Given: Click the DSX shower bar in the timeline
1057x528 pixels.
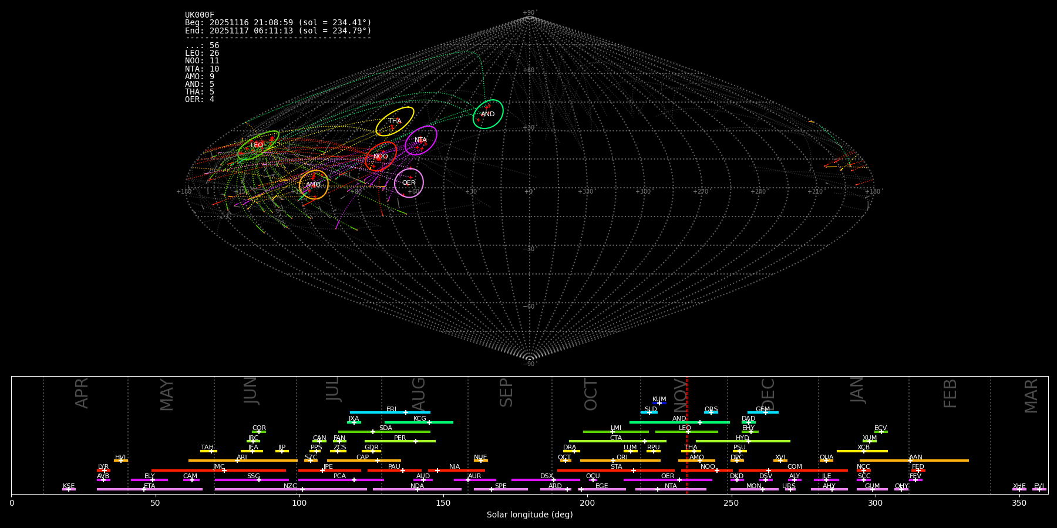Looking at the screenshot, I should tap(546, 480).
